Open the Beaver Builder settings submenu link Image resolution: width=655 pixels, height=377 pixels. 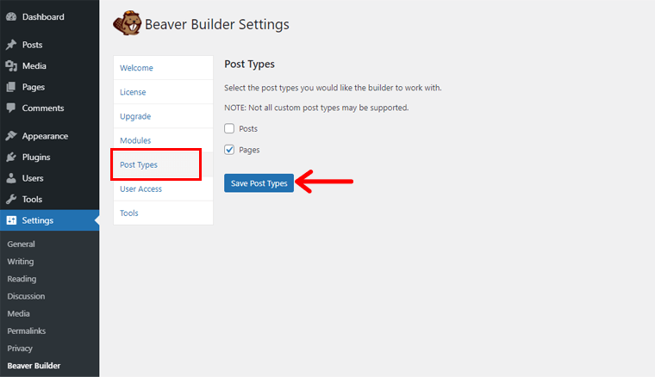coord(34,366)
